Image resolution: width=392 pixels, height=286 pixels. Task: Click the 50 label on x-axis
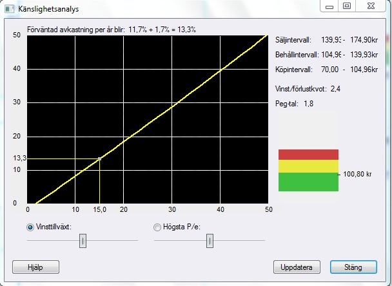pos(269,209)
